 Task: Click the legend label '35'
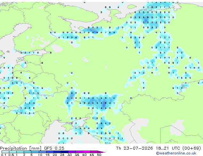click(77, 155)
